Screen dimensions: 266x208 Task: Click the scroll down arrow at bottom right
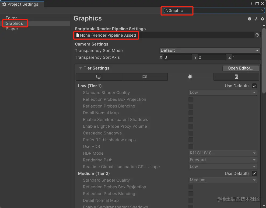(264, 206)
